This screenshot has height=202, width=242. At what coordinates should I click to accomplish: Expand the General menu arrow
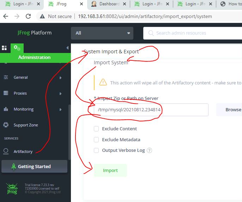coord(61,78)
